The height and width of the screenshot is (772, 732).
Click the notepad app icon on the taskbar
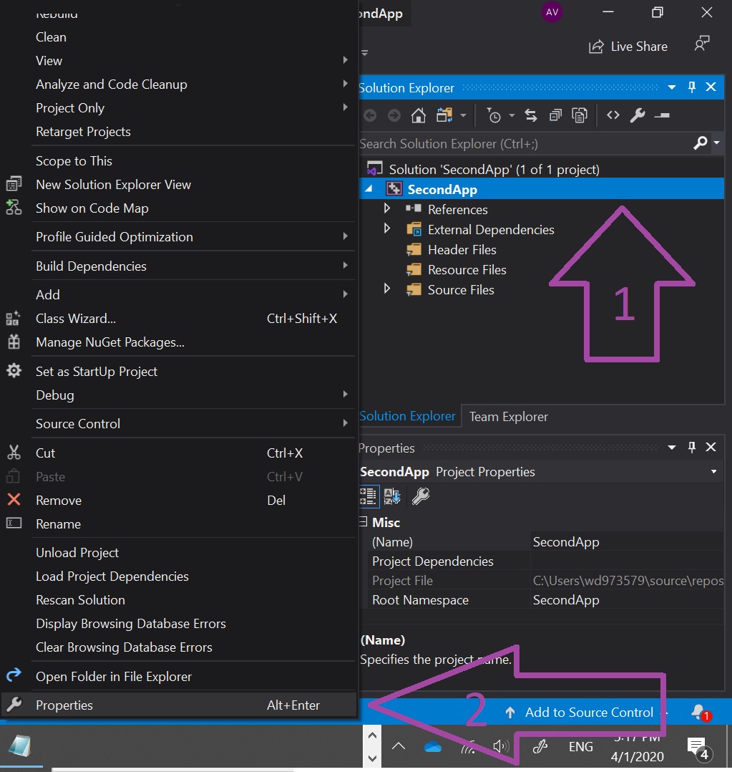click(x=20, y=746)
